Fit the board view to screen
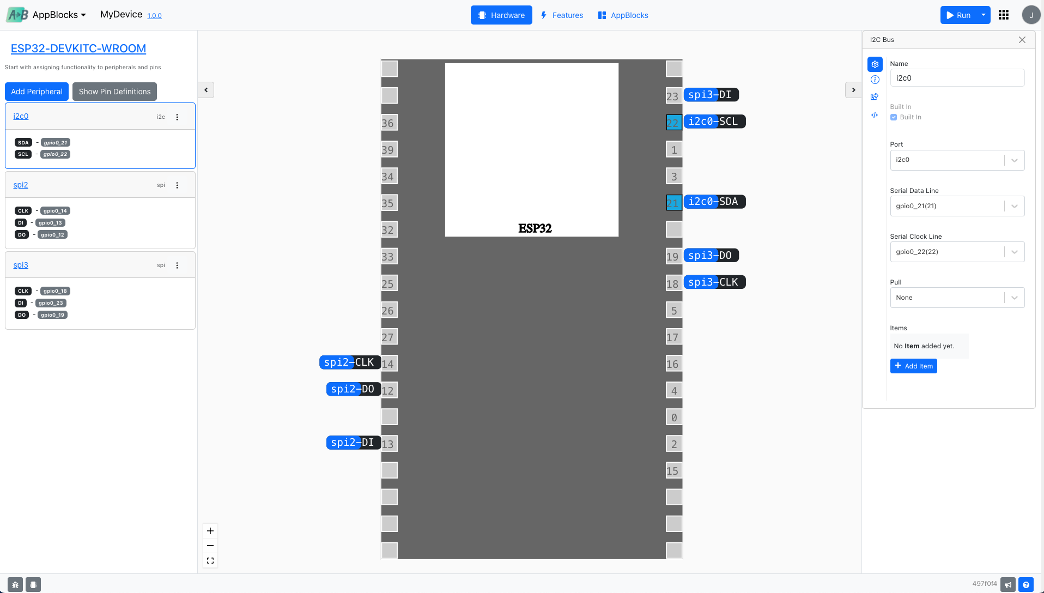The image size is (1044, 593). coord(210,560)
